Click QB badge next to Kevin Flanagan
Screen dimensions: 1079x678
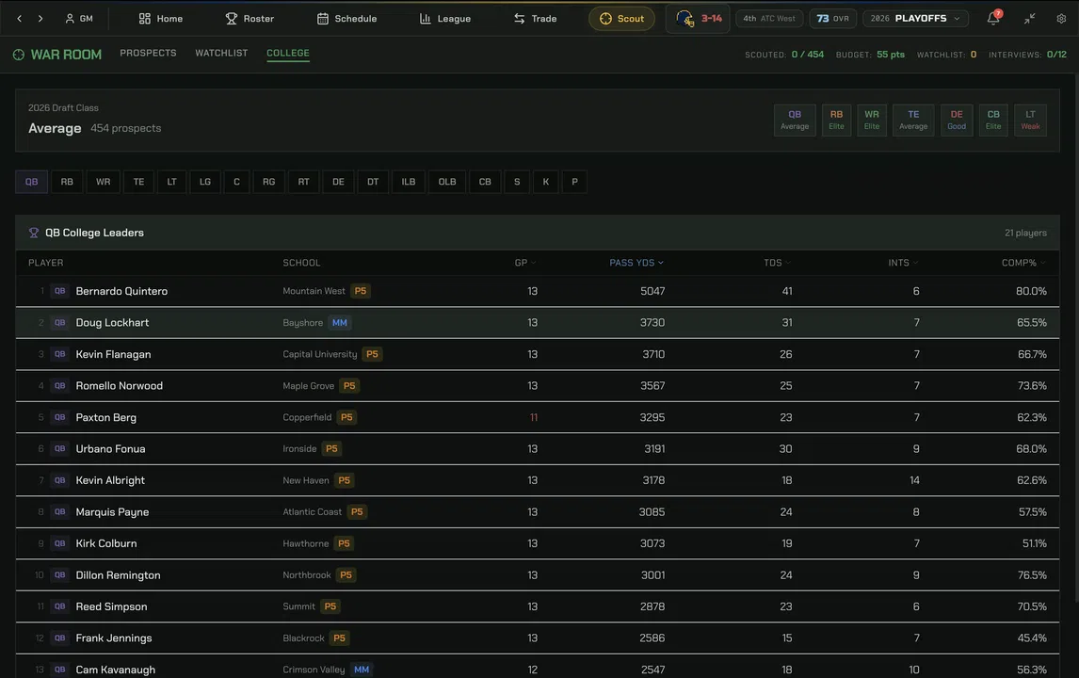[x=60, y=354]
